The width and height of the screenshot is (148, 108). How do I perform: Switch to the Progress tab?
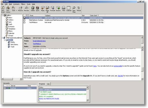[x=42, y=84]
